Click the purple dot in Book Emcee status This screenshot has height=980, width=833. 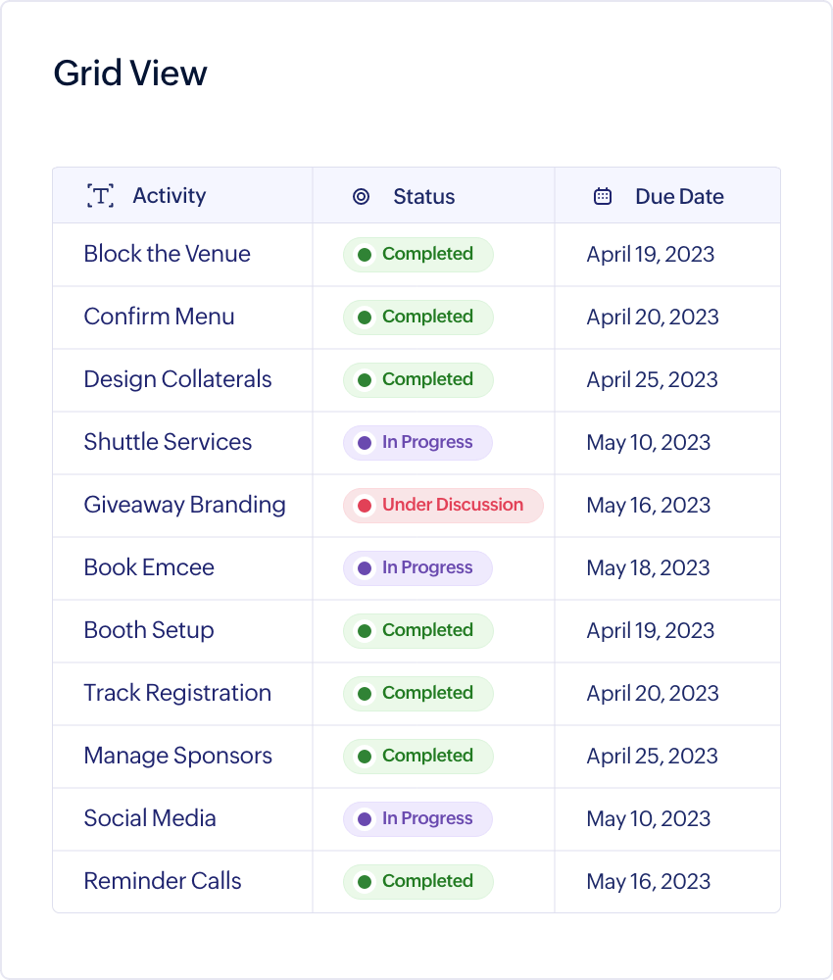click(365, 568)
